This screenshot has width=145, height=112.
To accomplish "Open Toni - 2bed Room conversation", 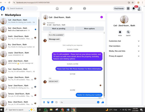I will (19, 70).
